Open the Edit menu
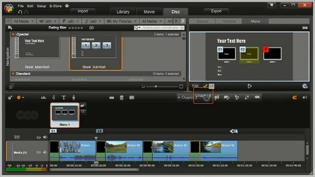The height and width of the screenshot is (177, 315). (30, 6)
